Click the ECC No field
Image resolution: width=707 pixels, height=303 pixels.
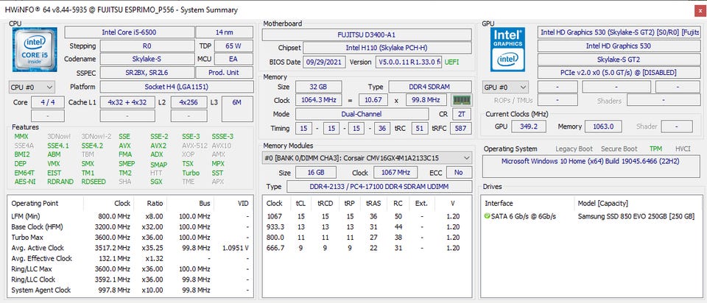coord(459,172)
